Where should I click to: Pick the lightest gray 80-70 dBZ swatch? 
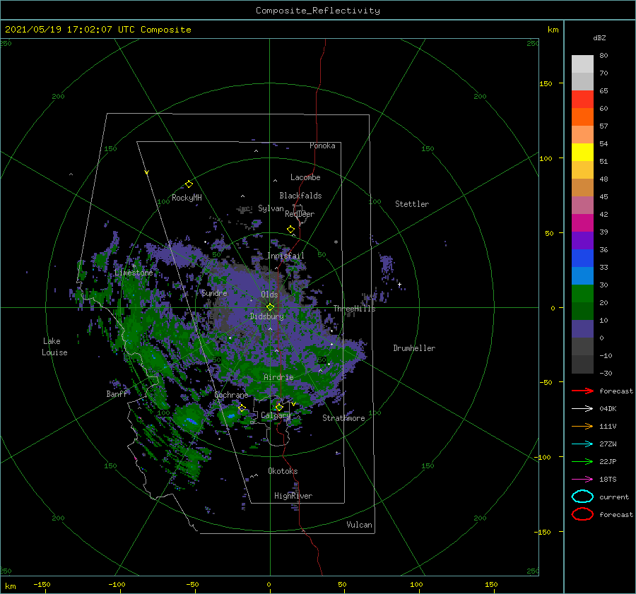[x=582, y=64]
